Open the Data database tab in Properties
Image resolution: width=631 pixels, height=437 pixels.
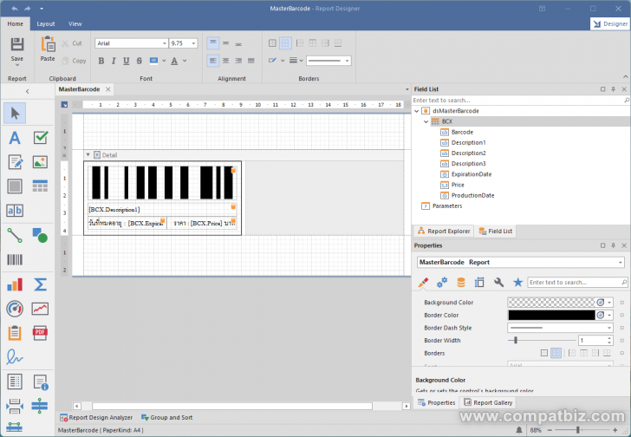point(461,283)
